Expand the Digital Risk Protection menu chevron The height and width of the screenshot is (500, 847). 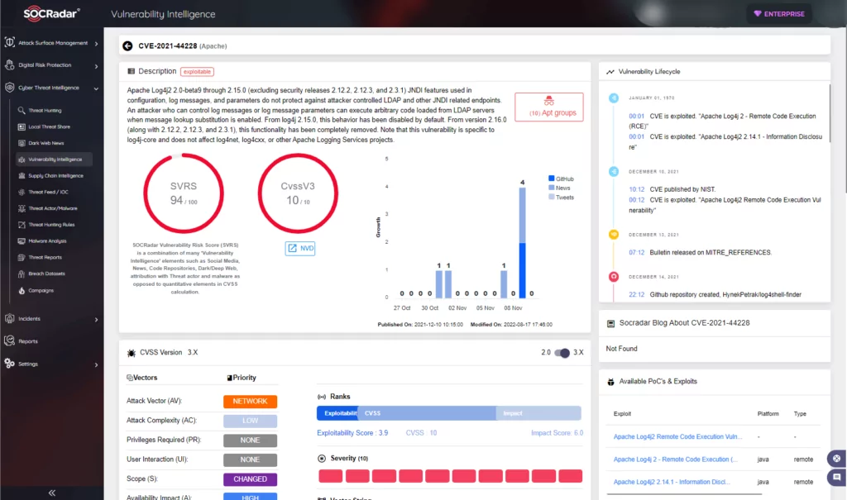click(96, 66)
